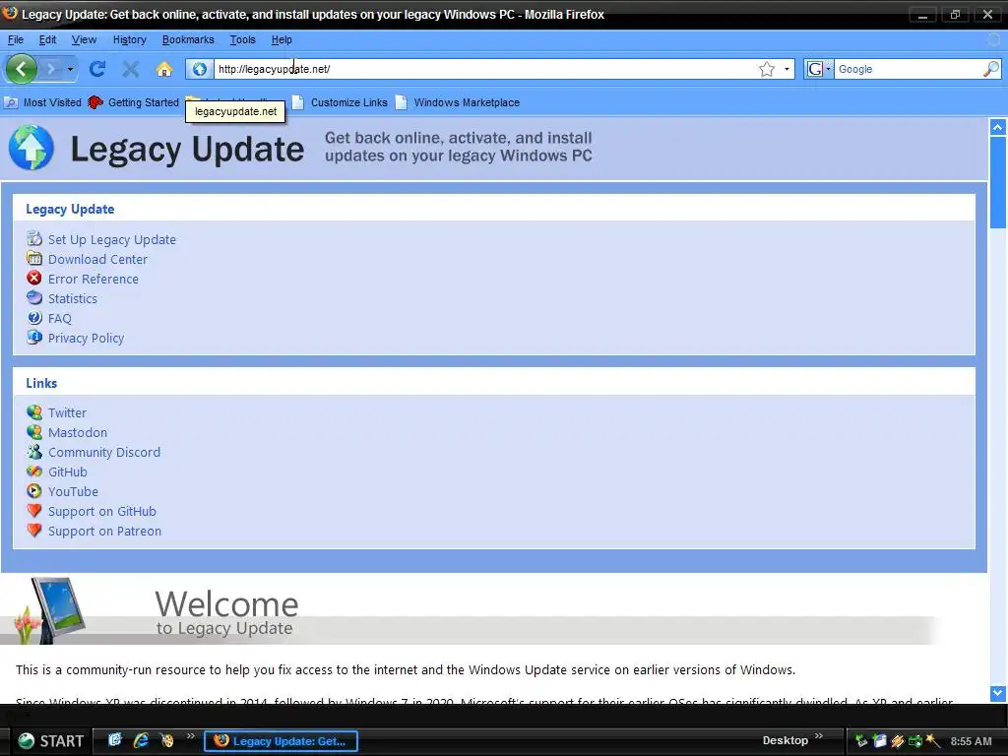Open the START menu button
This screenshot has height=756, width=1008.
tap(50, 740)
